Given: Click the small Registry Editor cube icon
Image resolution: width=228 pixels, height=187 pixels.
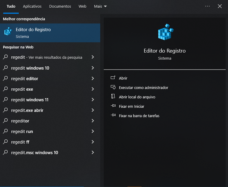Looking at the screenshot, I should [x=8, y=31].
